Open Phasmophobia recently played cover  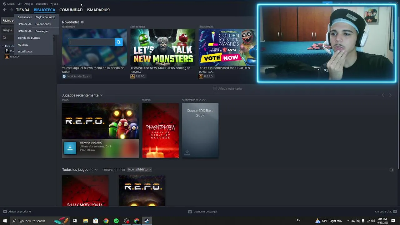[x=160, y=130]
